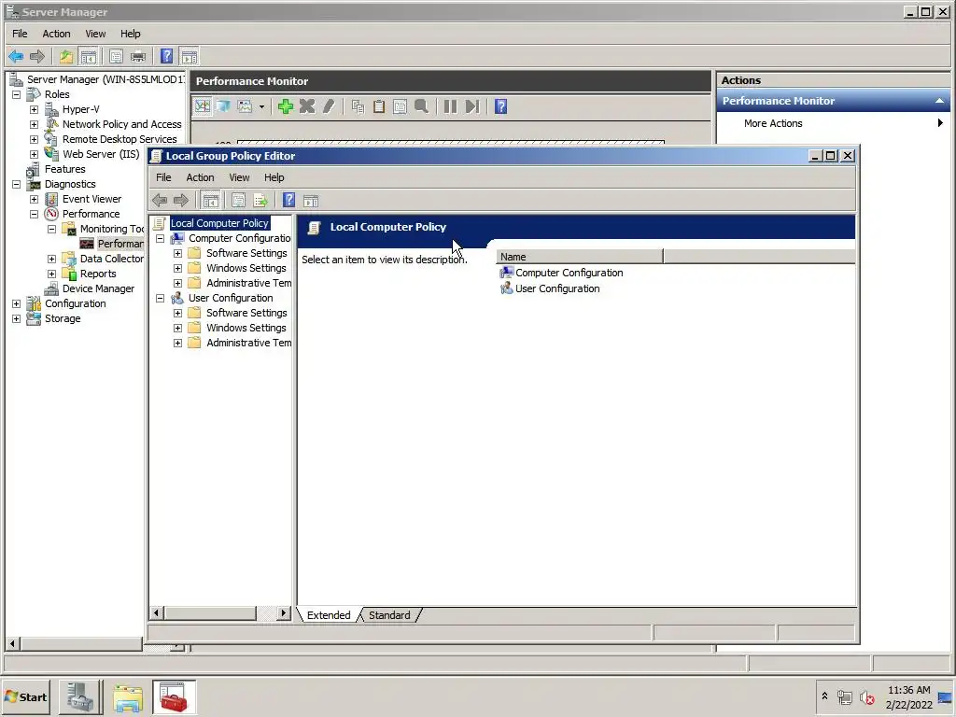This screenshot has height=717, width=956.
Task: Click Zoom magnifier icon in Performance Monitor toolbar
Action: [421, 106]
